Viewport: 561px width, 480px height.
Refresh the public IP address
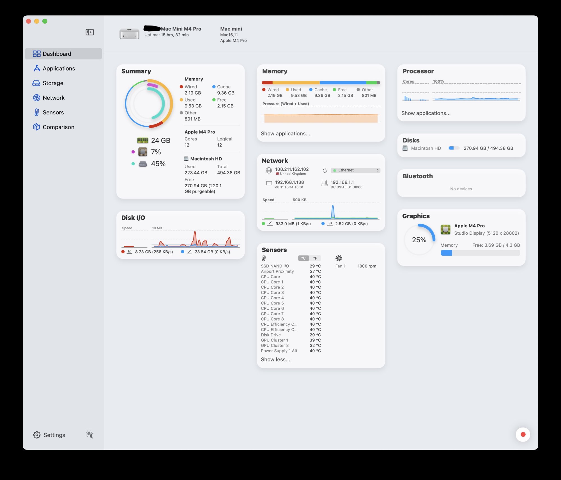pyautogui.click(x=325, y=170)
